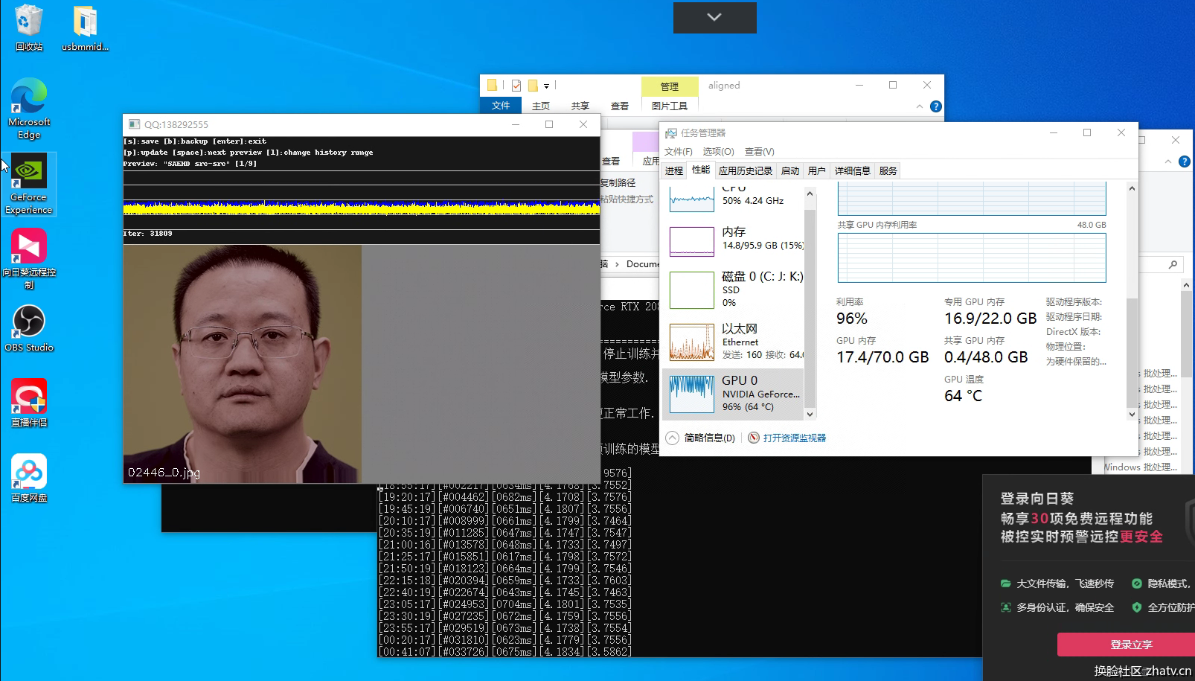The image size is (1195, 681).
Task: Open the Baidu Netdisk desktop icon
Action: 29,479
